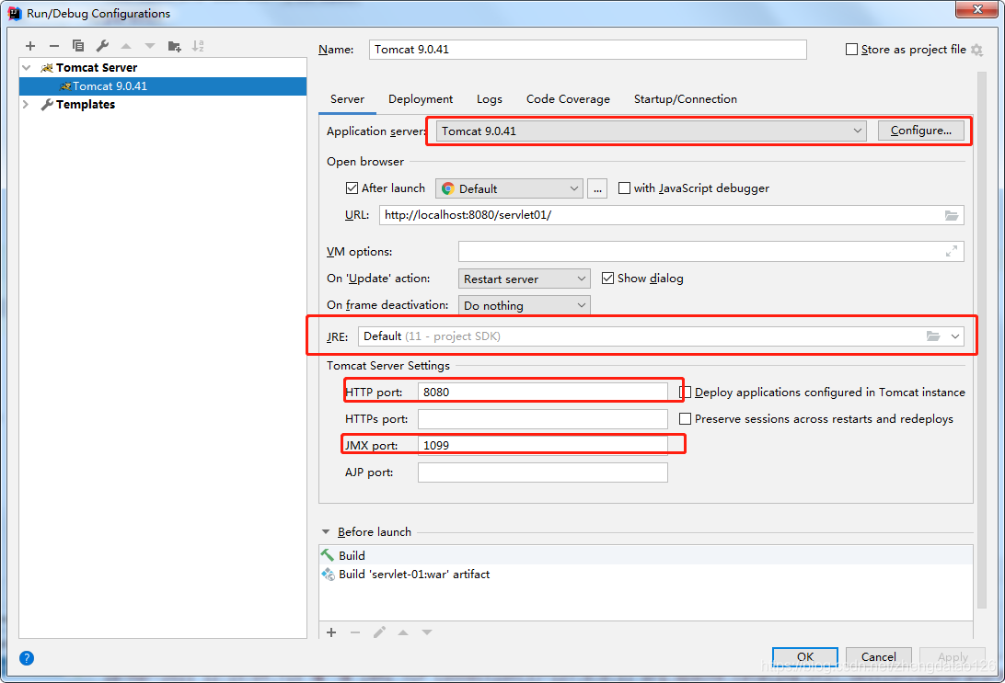
Task: Click the servlet-01:war artifact build icon
Action: [x=329, y=575]
